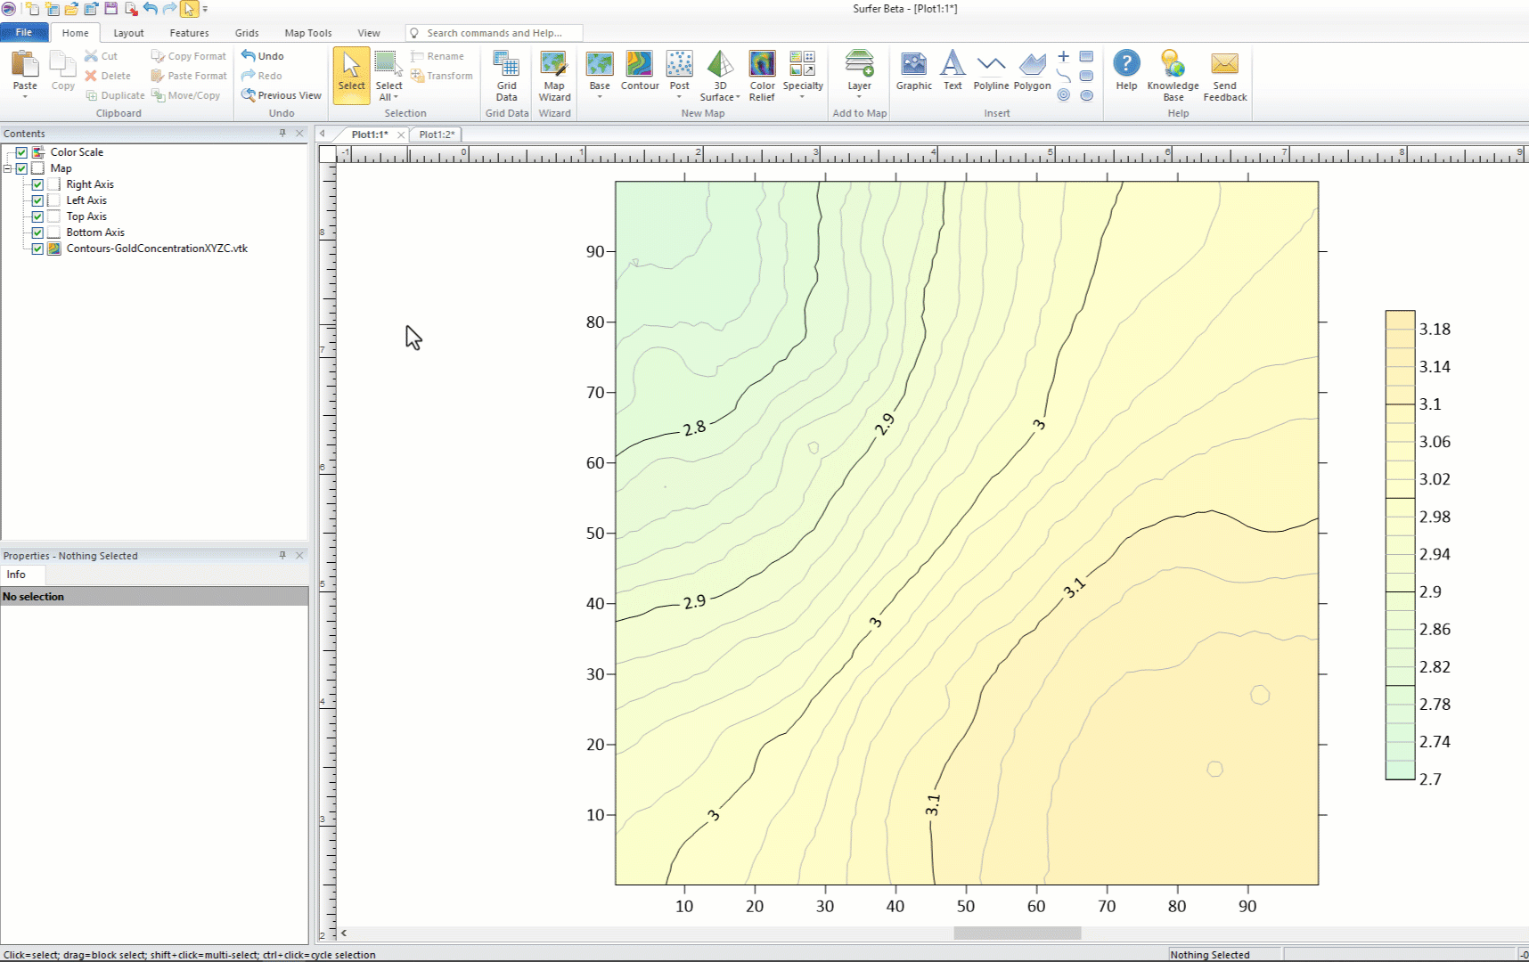Open the quick access toolbar customize arrow

(205, 9)
